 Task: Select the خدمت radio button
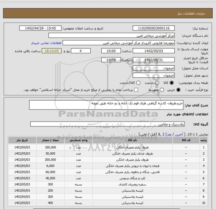(157, 83)
